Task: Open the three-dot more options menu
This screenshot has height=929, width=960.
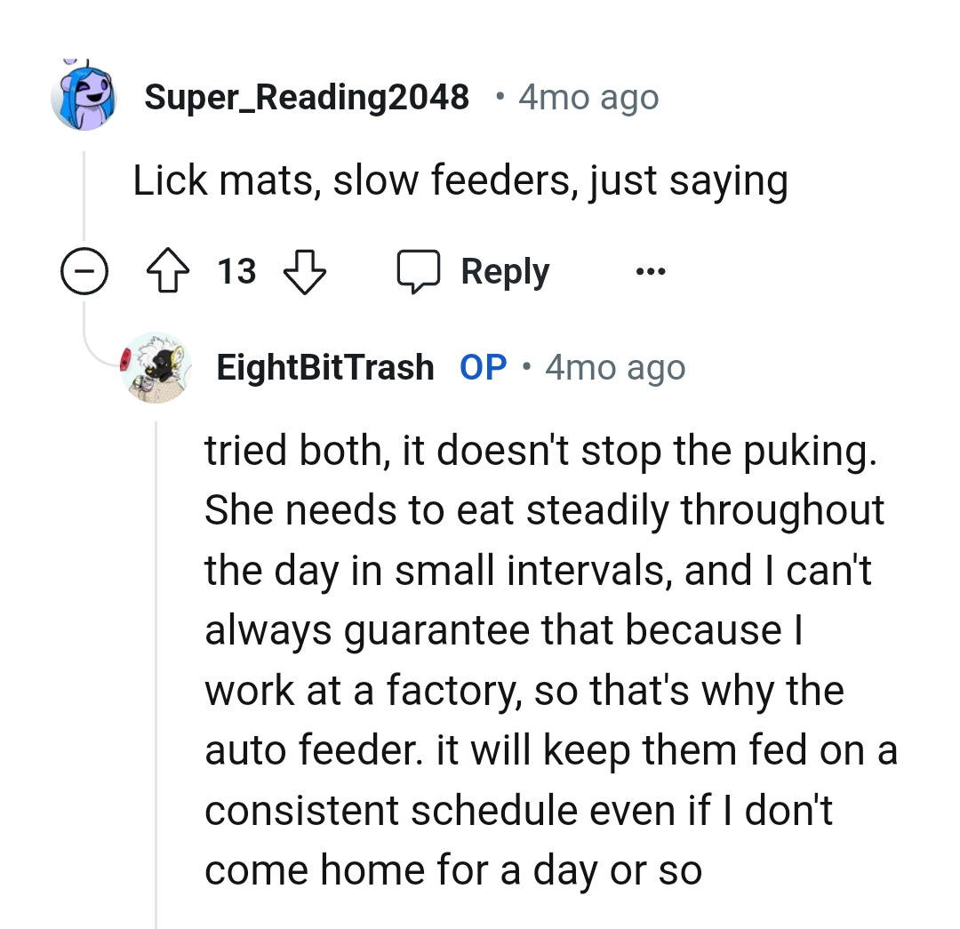Action: click(x=650, y=272)
